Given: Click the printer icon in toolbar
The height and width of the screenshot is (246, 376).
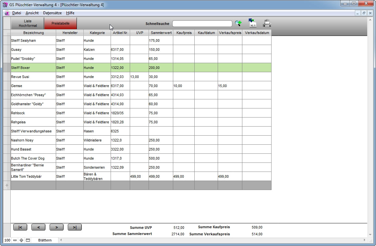Looking at the screenshot, I should (267, 23).
